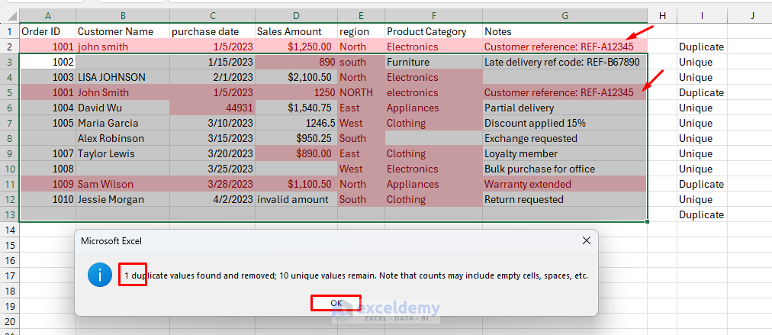Select the '3/25/2023' date cell

coord(212,169)
